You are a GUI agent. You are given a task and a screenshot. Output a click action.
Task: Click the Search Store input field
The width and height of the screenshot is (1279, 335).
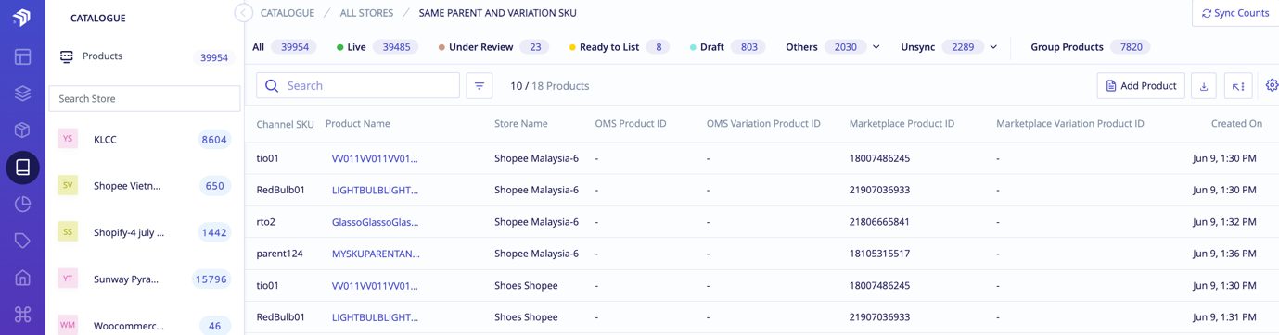coord(145,98)
